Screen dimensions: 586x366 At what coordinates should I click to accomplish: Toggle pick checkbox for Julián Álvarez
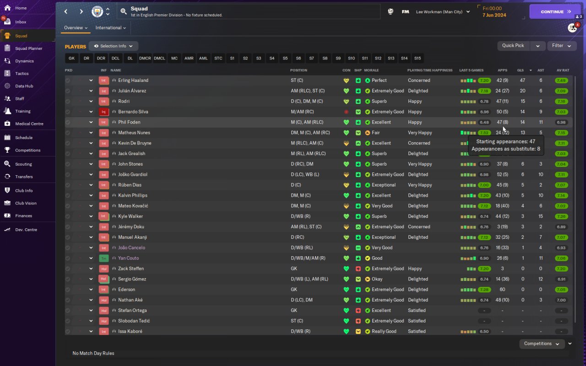click(x=68, y=91)
